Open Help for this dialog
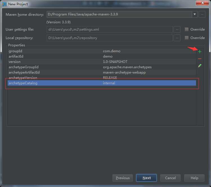This screenshot has height=187, width=211. click(194, 178)
